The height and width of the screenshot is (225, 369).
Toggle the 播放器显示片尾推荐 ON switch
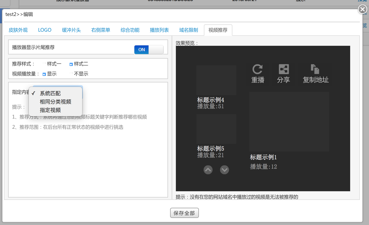point(149,49)
